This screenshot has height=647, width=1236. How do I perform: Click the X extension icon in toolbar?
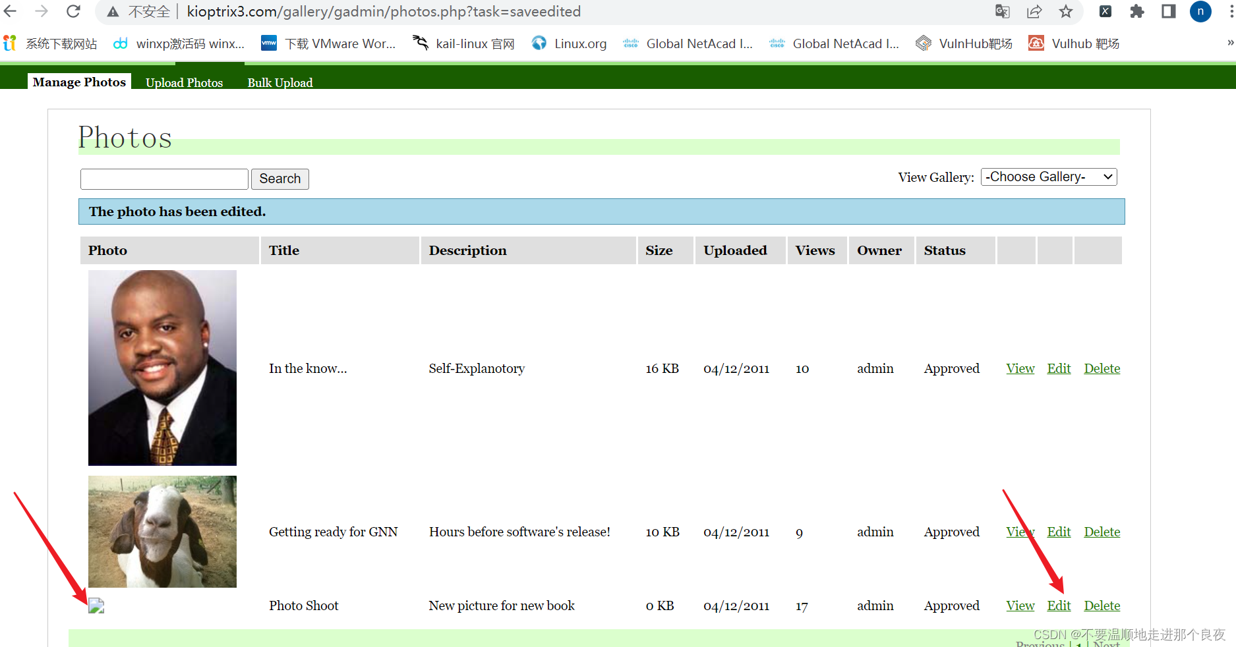(1105, 11)
